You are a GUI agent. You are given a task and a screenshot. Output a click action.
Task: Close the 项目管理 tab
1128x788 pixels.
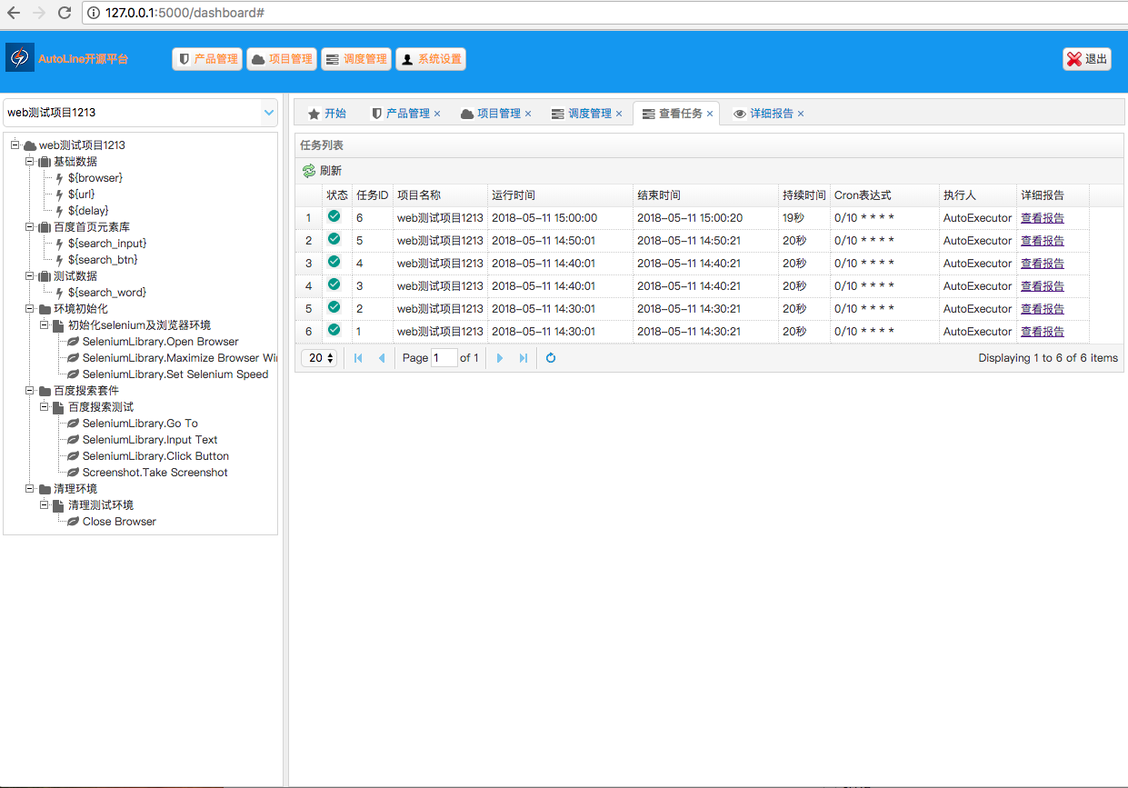tap(528, 114)
